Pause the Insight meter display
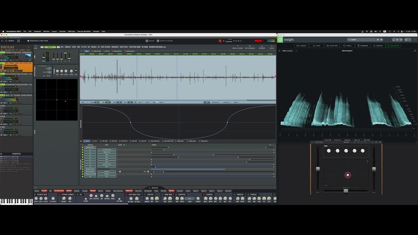Image resolution: width=418 pixels, height=235 pixels. point(397,39)
